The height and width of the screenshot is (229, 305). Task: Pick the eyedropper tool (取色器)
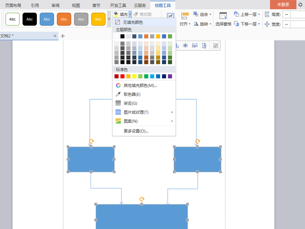tap(132, 94)
